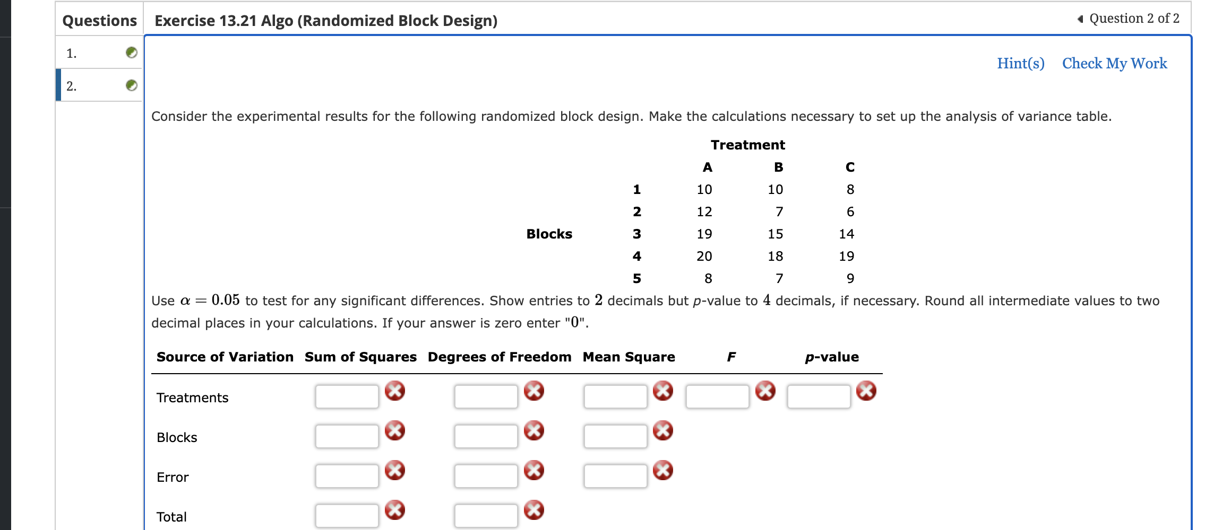Click red X next to Blocks Sum of Squares field
The image size is (1205, 530).
pyautogui.click(x=396, y=430)
